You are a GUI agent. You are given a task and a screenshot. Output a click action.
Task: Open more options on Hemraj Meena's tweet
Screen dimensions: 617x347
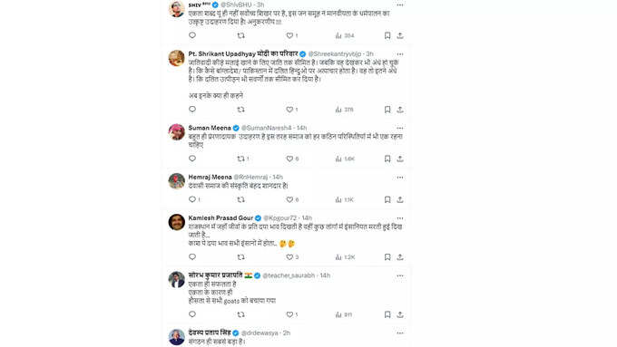coord(400,178)
